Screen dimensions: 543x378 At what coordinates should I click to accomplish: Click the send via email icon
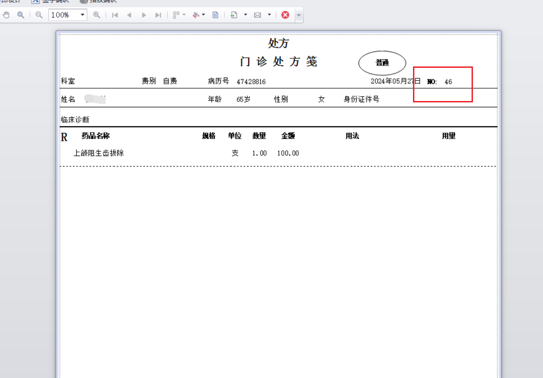tap(257, 15)
